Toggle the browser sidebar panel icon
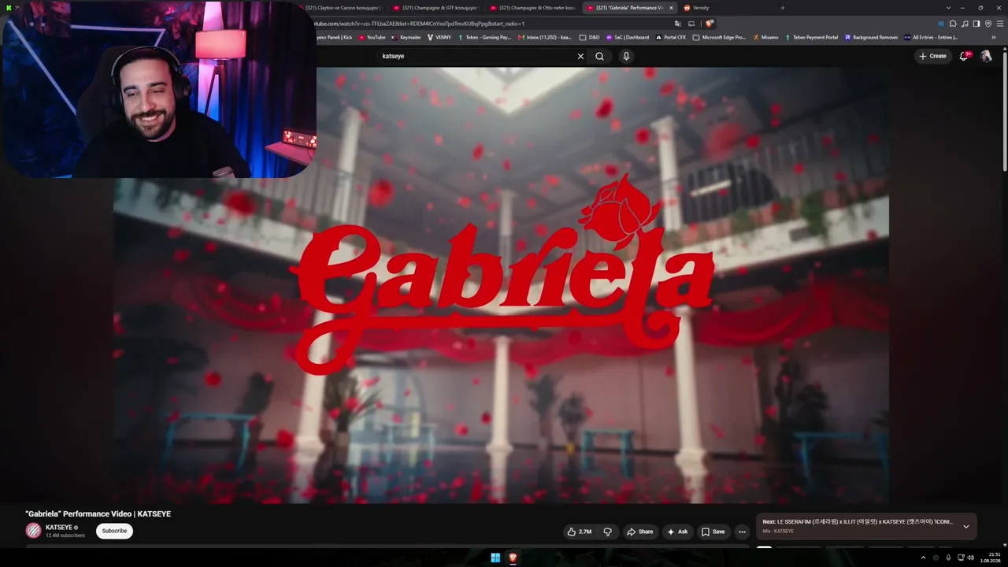The width and height of the screenshot is (1008, 567). (x=976, y=24)
